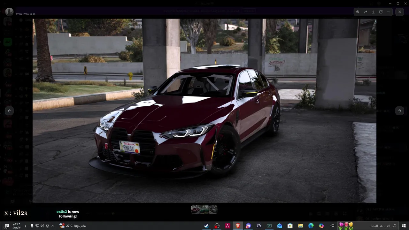This screenshot has width=409, height=230.
Task: Open network settings tray icon
Action: [37, 226]
